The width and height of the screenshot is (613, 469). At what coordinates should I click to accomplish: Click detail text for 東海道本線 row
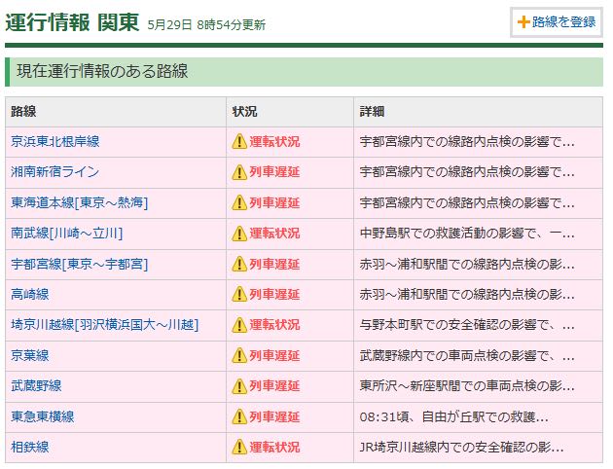467,202
